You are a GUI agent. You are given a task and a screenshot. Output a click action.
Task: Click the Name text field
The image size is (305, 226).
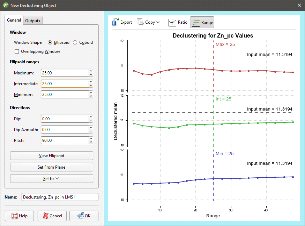[x=60, y=197]
